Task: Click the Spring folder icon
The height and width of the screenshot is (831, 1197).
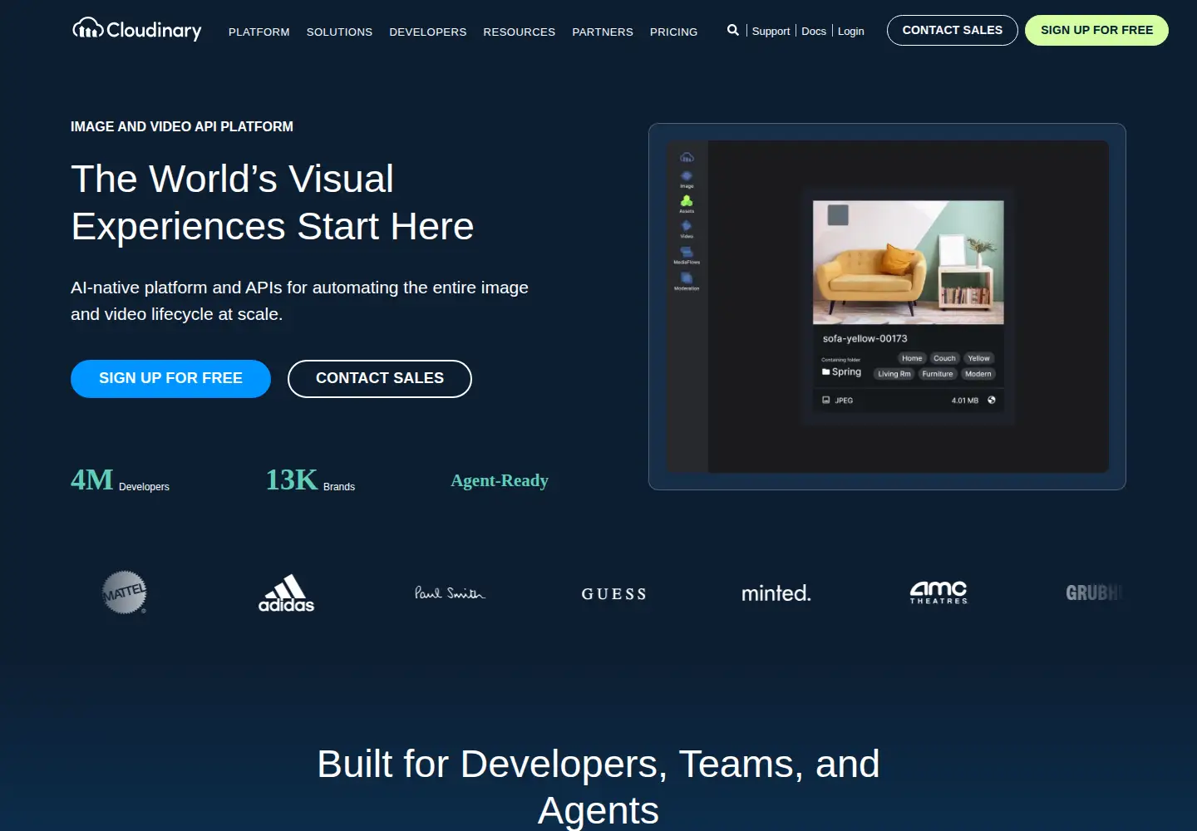Action: pyautogui.click(x=826, y=372)
